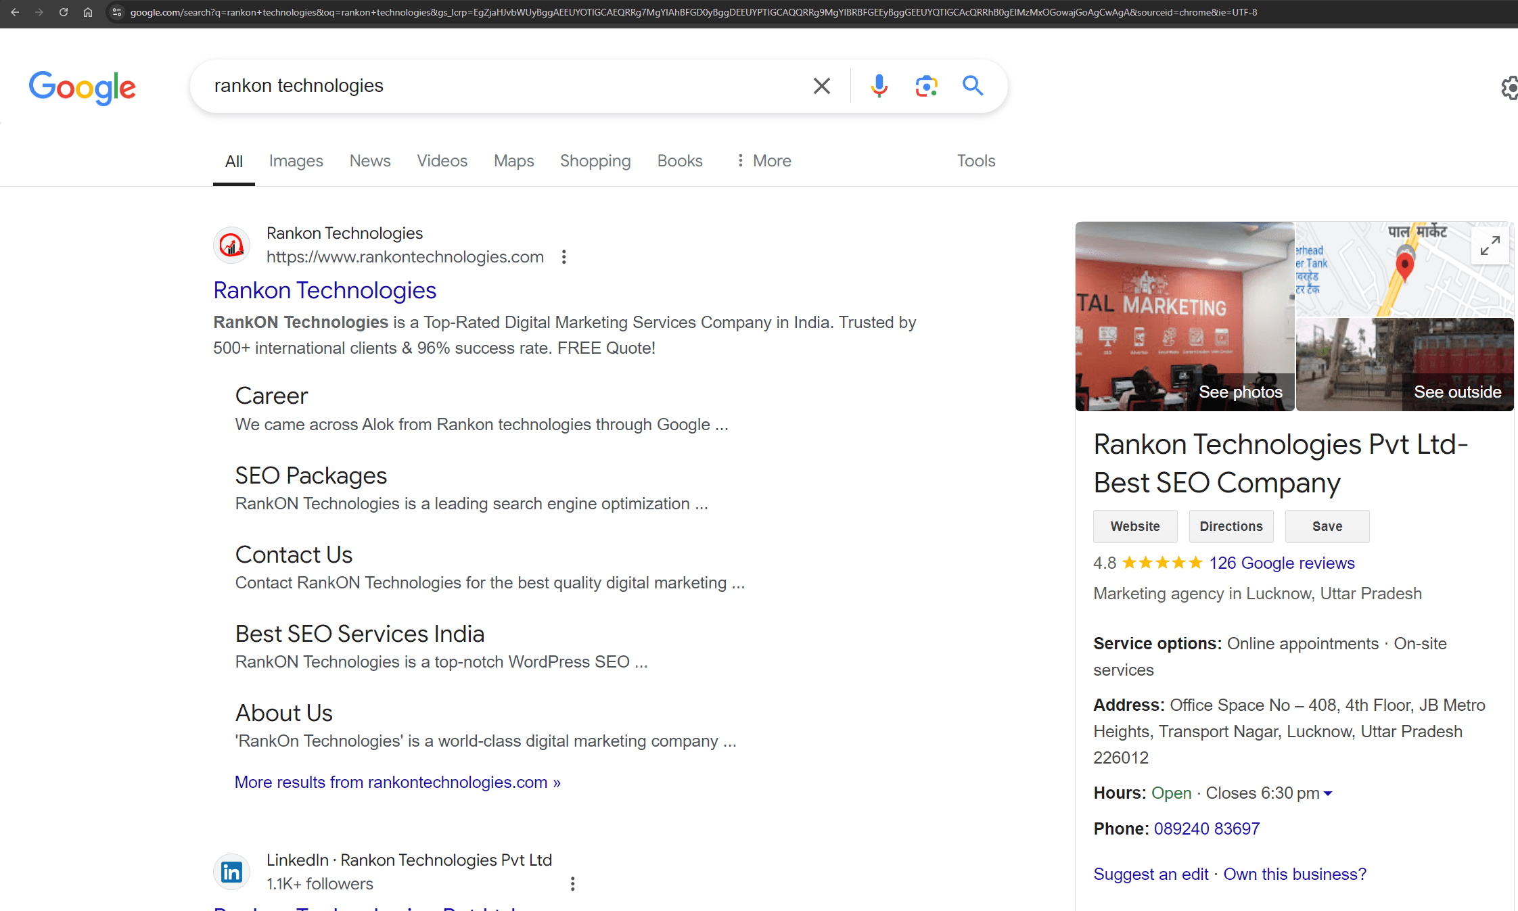The width and height of the screenshot is (1518, 911).
Task: Open the Tools search options
Action: [x=975, y=161]
